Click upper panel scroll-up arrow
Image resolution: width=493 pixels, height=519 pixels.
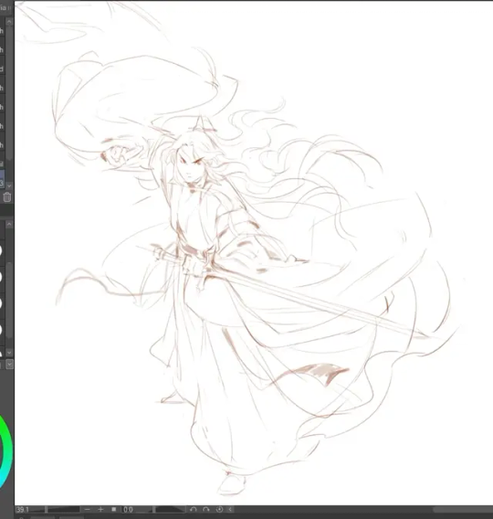(x=9, y=22)
